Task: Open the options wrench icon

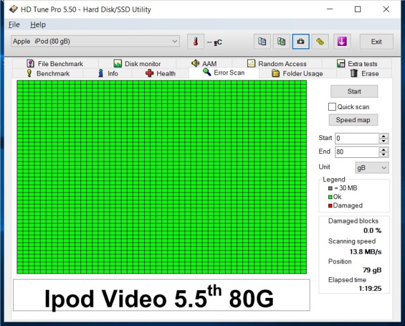Action: pos(320,42)
